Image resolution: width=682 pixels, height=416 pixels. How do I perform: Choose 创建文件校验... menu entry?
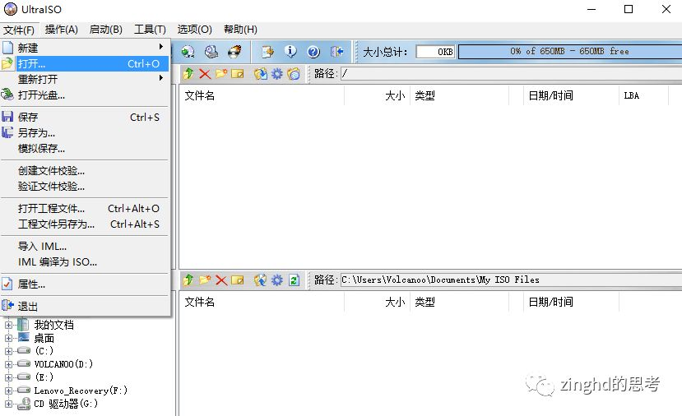coord(85,170)
